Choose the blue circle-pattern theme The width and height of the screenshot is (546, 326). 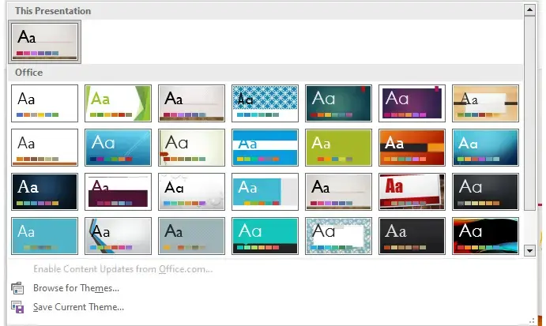pyautogui.click(x=265, y=103)
